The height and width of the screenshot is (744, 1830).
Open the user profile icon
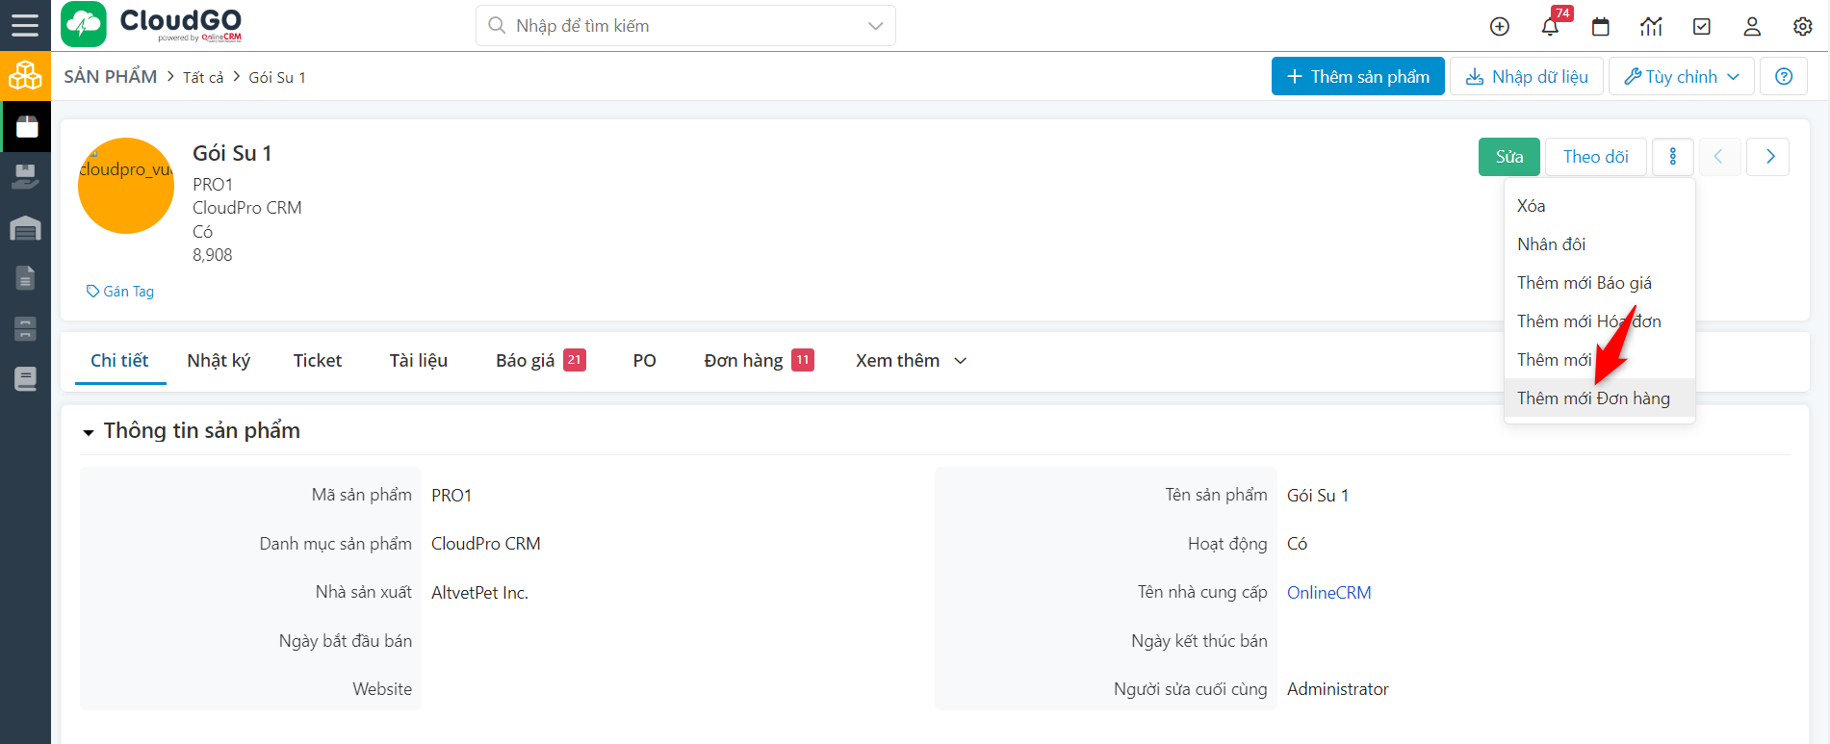[x=1752, y=27]
